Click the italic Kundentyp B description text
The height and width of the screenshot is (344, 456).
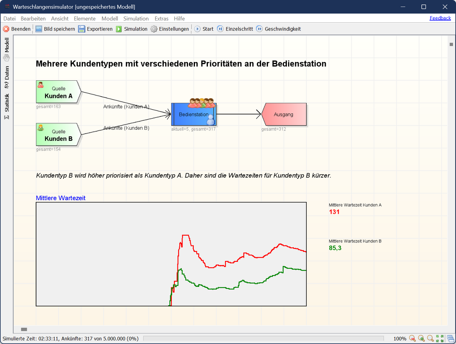click(184, 175)
